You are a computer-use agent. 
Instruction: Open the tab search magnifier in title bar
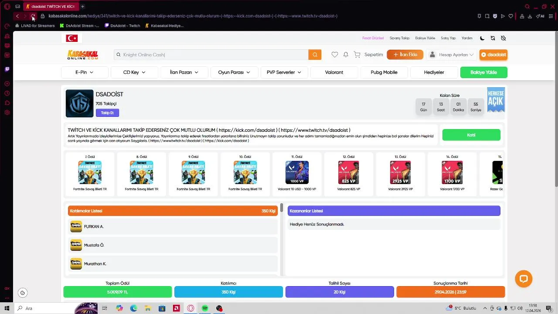[527, 7]
